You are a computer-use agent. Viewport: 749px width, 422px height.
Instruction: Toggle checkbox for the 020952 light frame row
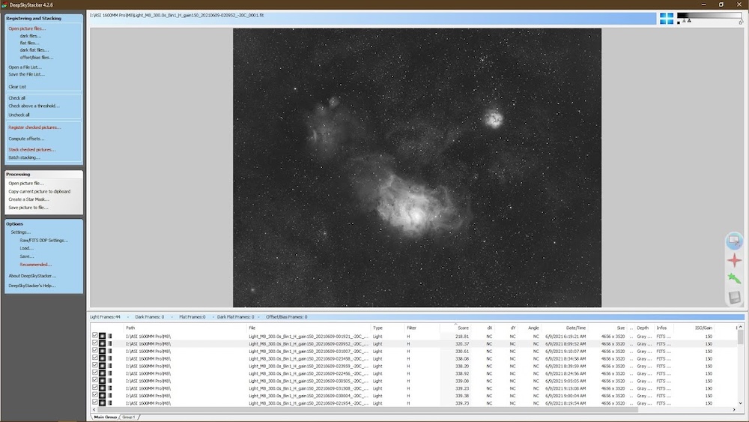[x=95, y=343]
